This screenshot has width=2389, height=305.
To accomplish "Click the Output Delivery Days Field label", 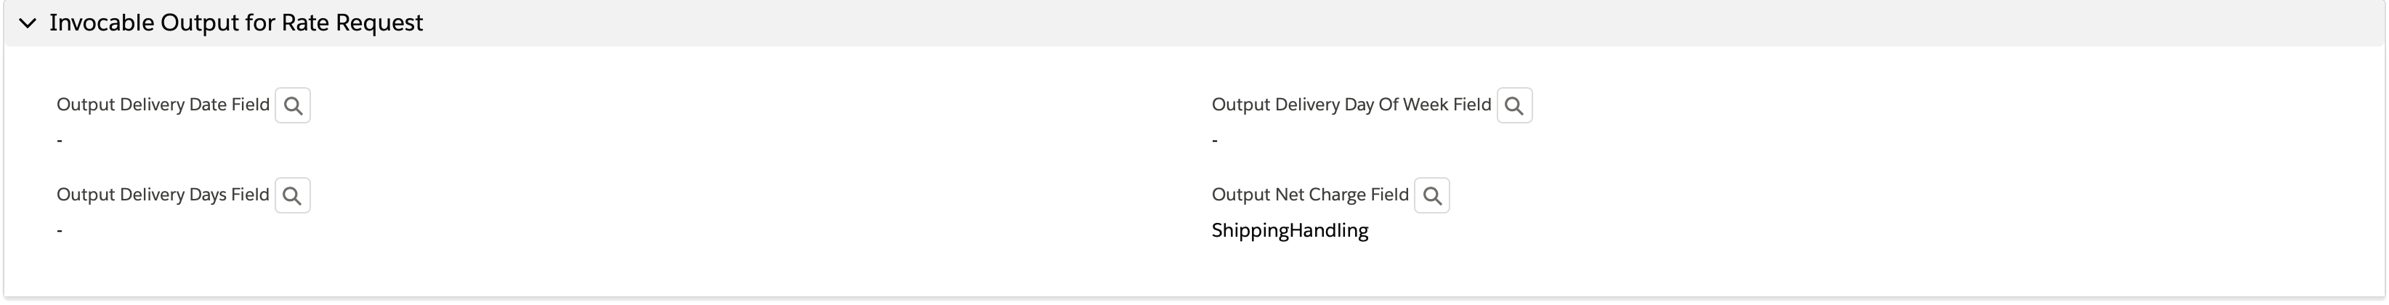I will click(x=163, y=195).
